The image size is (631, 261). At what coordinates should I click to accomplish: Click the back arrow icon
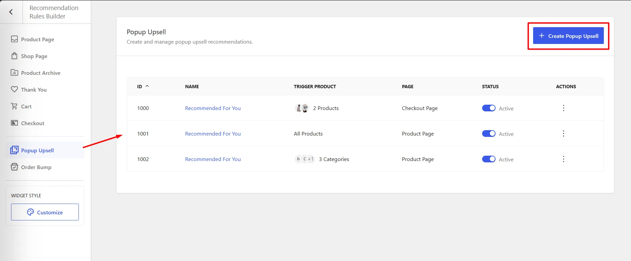point(11,12)
